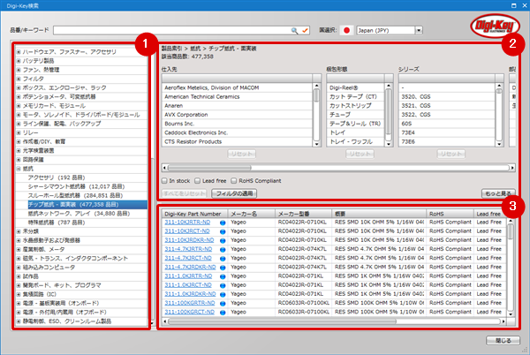Enable the Lead free checkbox

coord(197,181)
